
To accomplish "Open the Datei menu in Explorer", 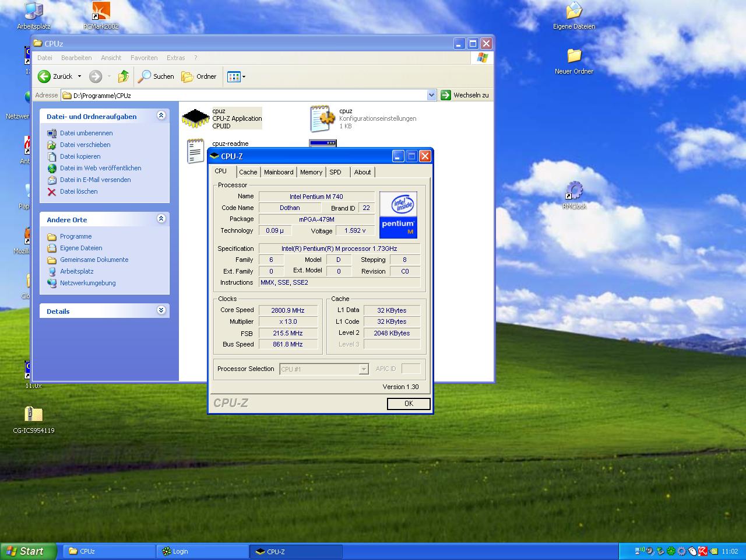I will (45, 58).
